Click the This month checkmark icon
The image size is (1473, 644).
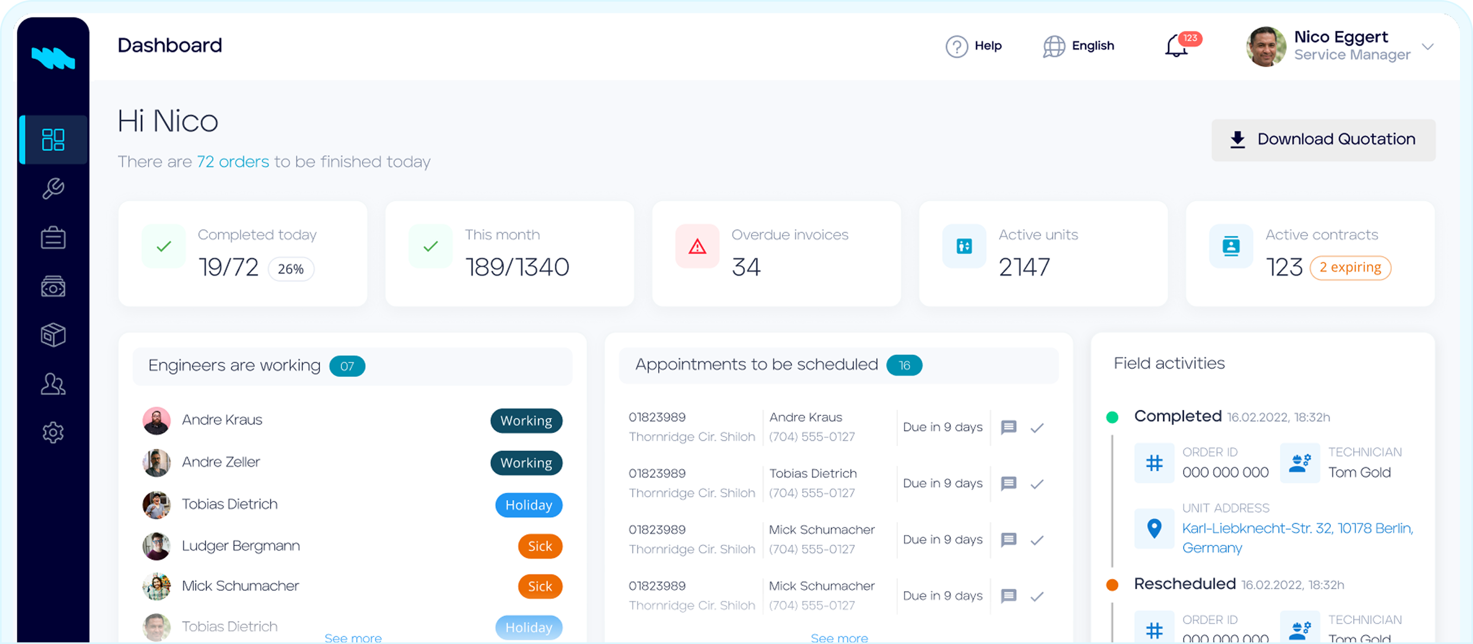(431, 246)
